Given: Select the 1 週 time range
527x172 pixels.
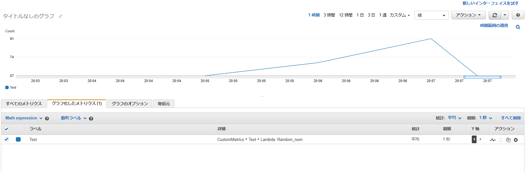Looking at the screenshot, I should (x=383, y=15).
